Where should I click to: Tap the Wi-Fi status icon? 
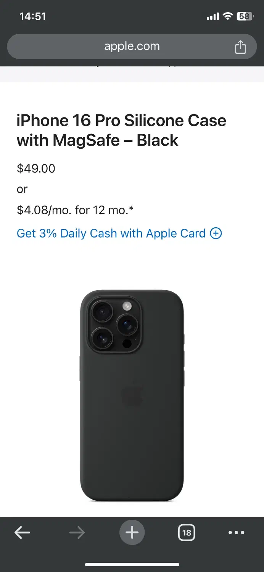click(x=228, y=16)
